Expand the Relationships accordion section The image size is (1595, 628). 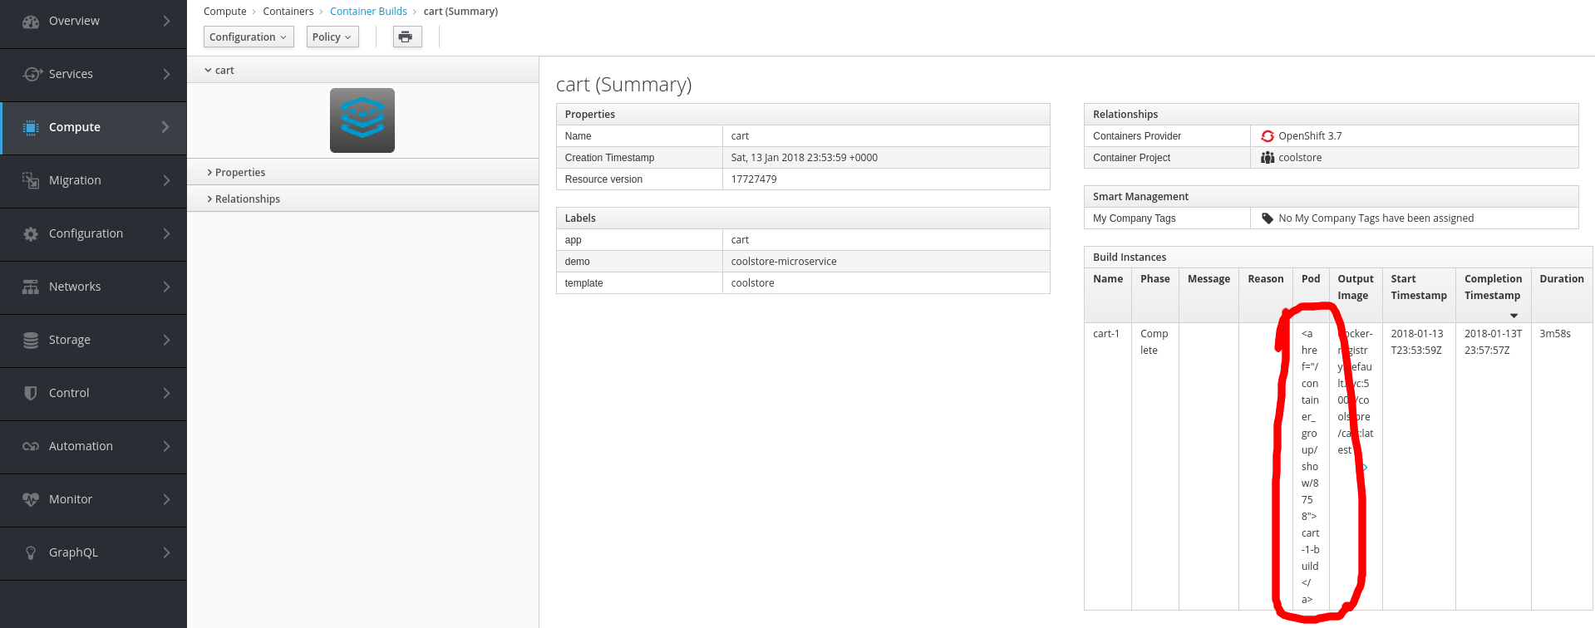click(362, 199)
